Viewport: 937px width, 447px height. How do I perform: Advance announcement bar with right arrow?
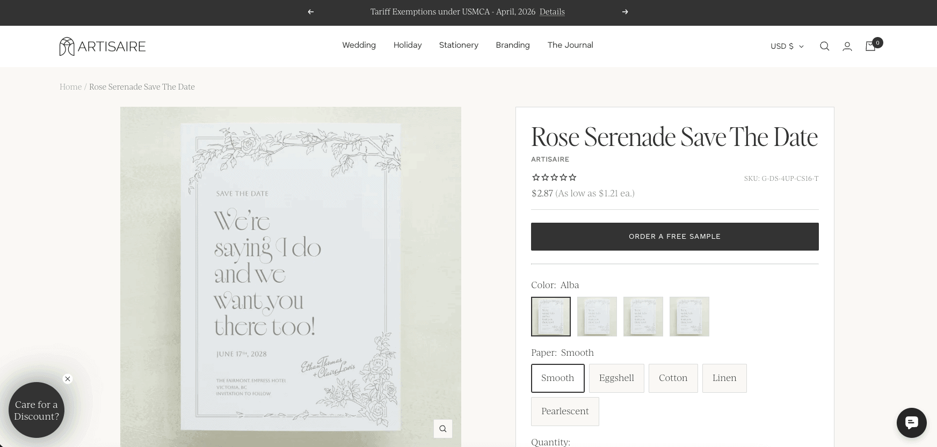pyautogui.click(x=625, y=12)
